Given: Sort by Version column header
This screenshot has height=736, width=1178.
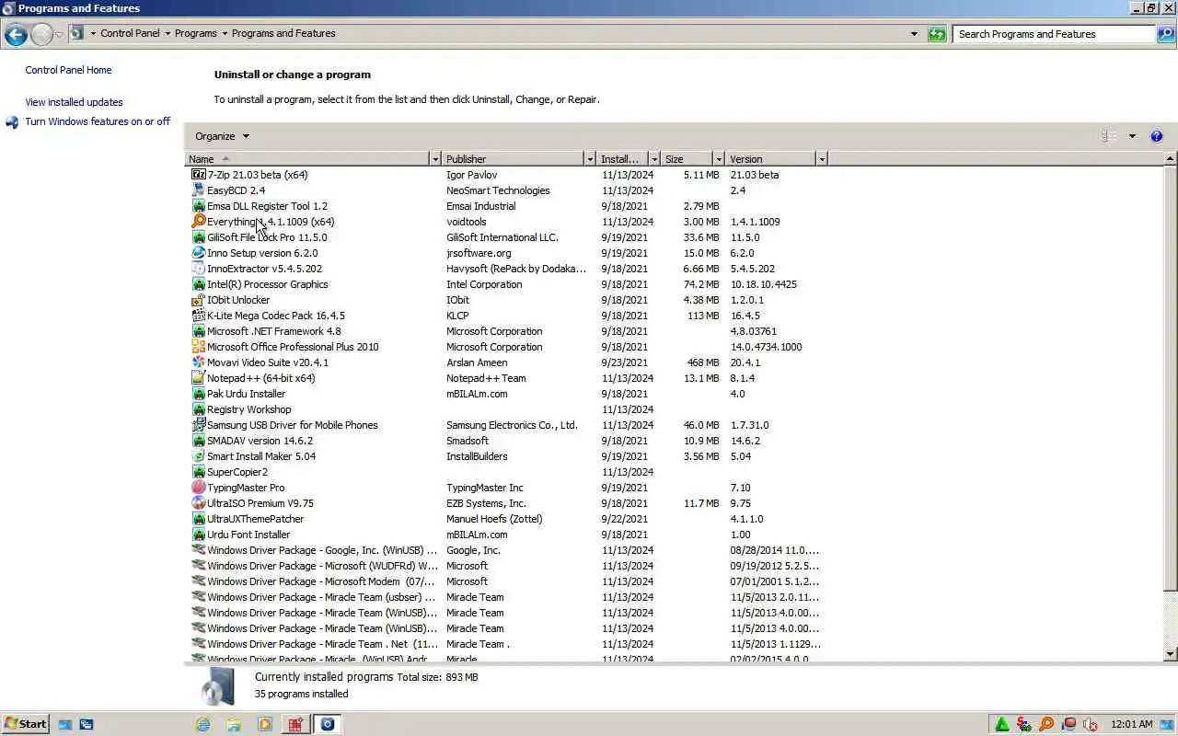Looking at the screenshot, I should (x=771, y=159).
